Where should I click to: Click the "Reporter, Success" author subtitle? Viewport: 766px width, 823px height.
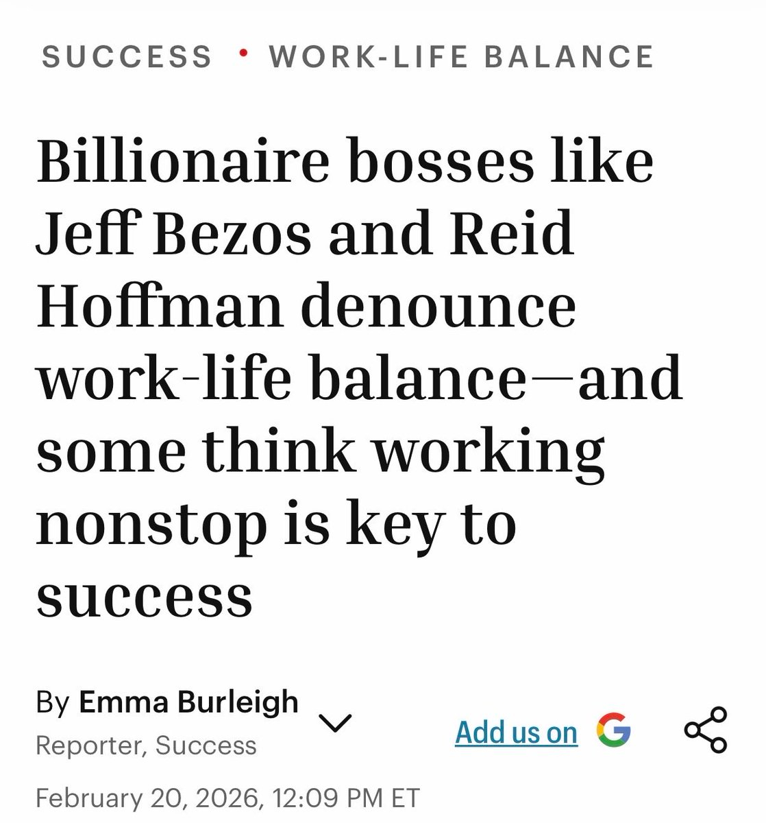[x=146, y=746]
